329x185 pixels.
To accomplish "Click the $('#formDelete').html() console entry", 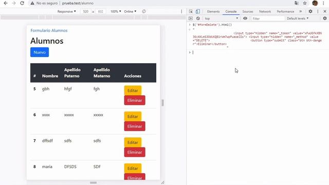I will coord(212,25).
